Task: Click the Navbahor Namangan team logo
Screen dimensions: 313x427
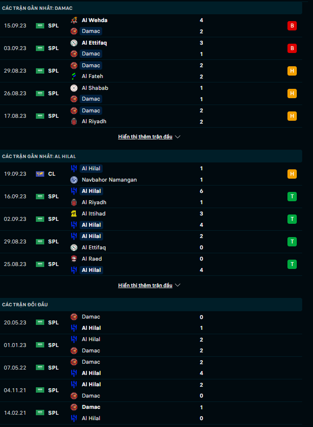Action: [74, 180]
